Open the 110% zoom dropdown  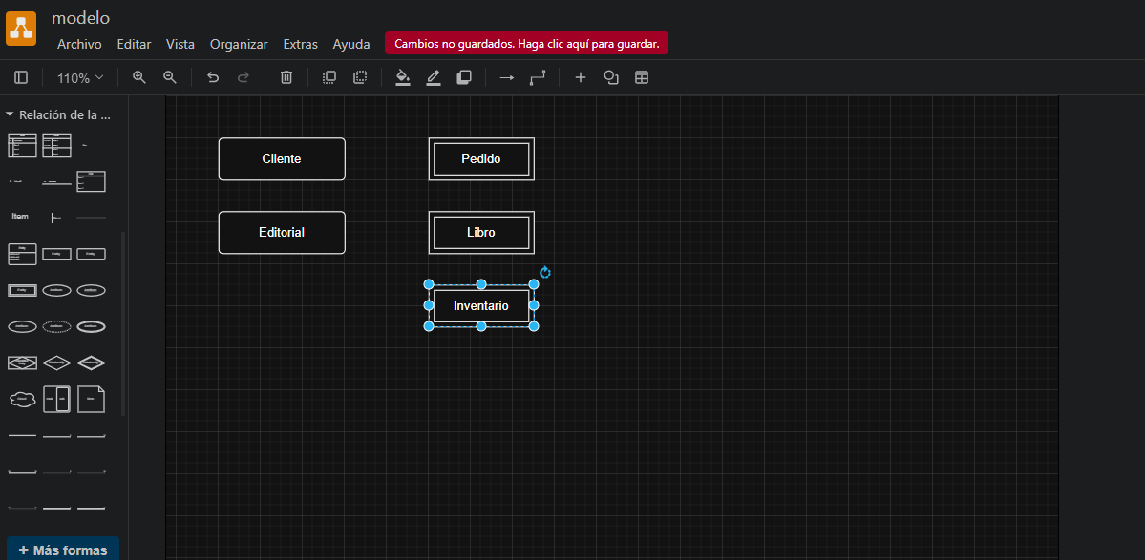(x=80, y=77)
